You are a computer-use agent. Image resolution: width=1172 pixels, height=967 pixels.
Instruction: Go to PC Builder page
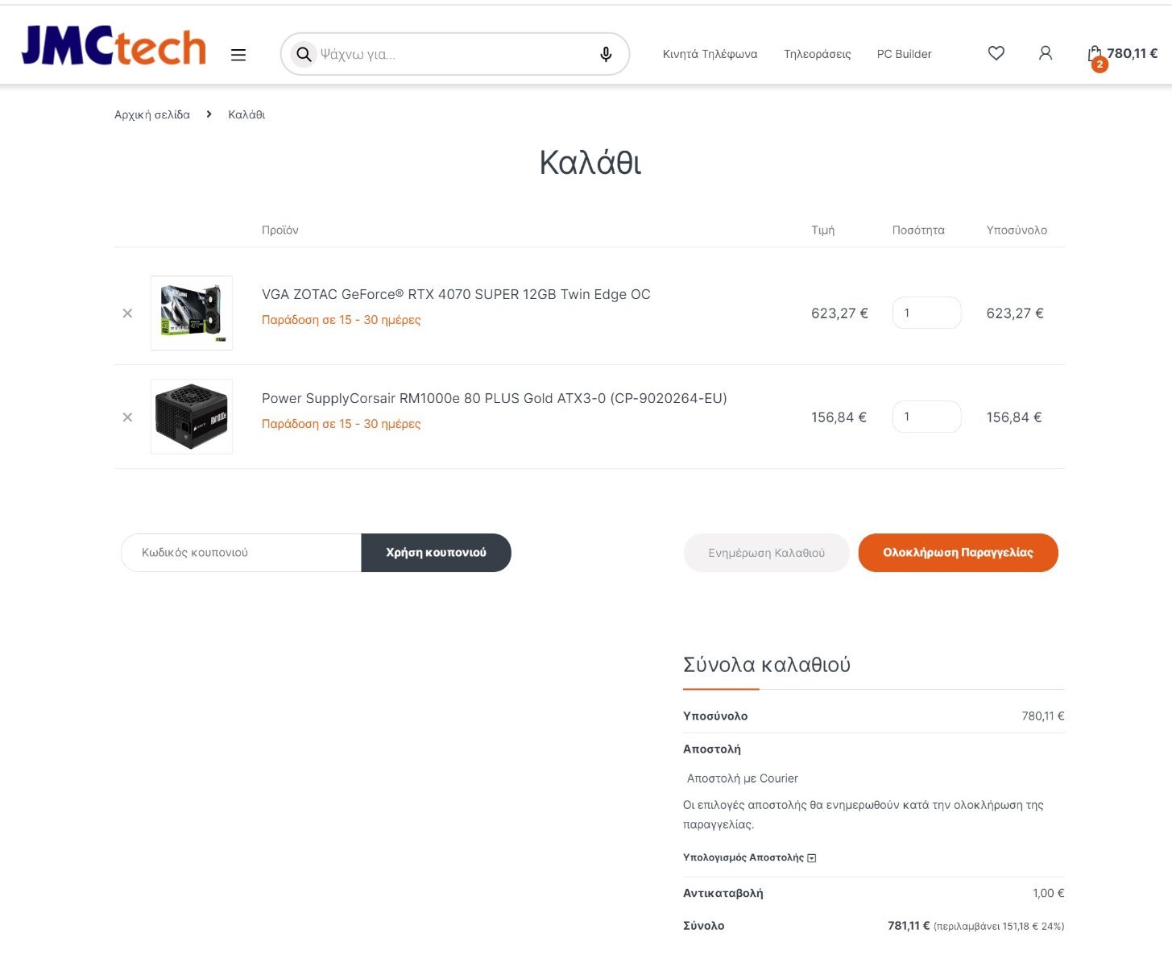coord(904,54)
